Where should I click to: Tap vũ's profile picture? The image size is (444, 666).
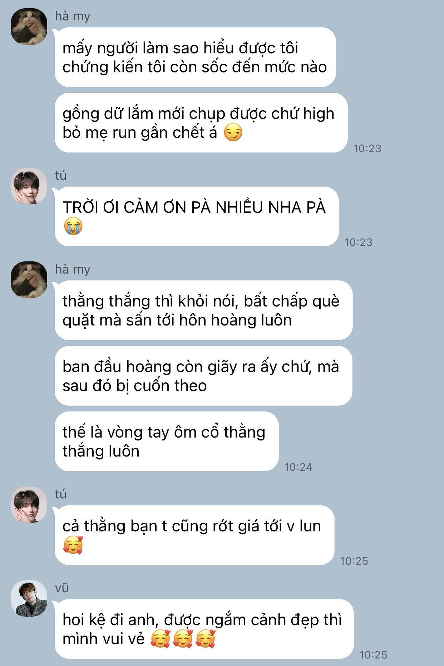click(29, 598)
